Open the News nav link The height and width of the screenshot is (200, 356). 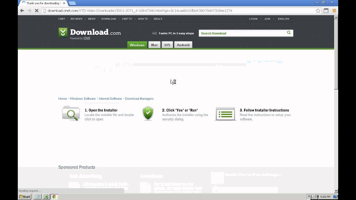92,19
